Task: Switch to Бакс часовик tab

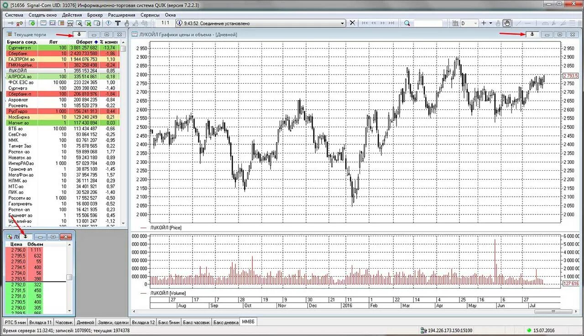Action: click(x=197, y=322)
